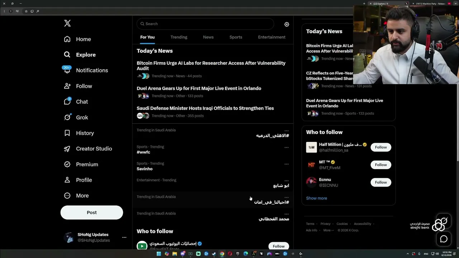459x258 pixels.
Task: Open the Cookies footer link
Action: tap(342, 224)
